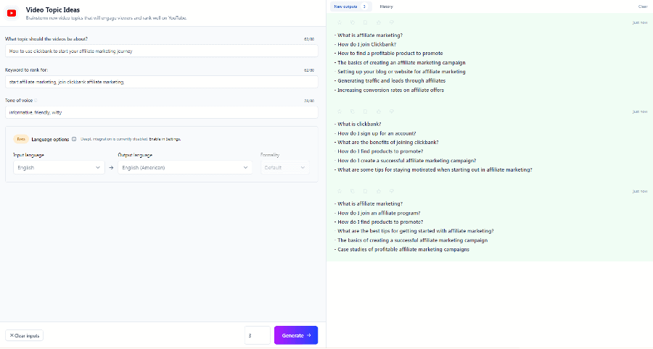This screenshot has height=349, width=653.
Task: Click the "What topic should the videos be about?" field
Action: pos(162,51)
